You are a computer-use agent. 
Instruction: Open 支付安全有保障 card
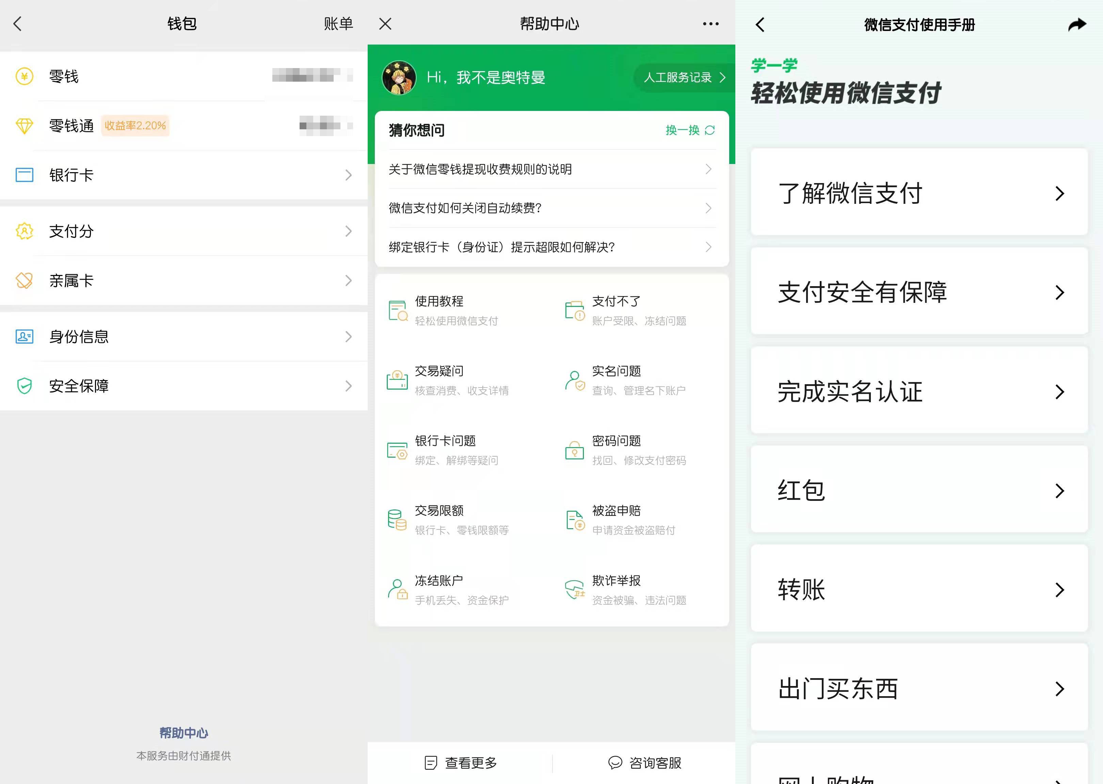[x=919, y=291]
